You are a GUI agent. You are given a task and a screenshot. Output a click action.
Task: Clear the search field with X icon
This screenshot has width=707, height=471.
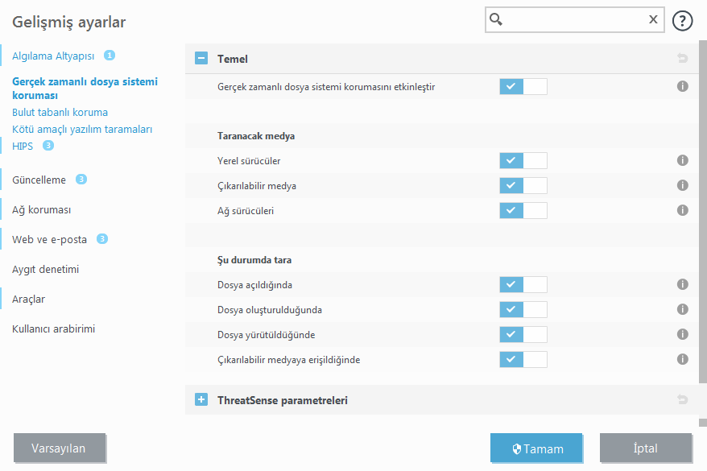pyautogui.click(x=653, y=20)
